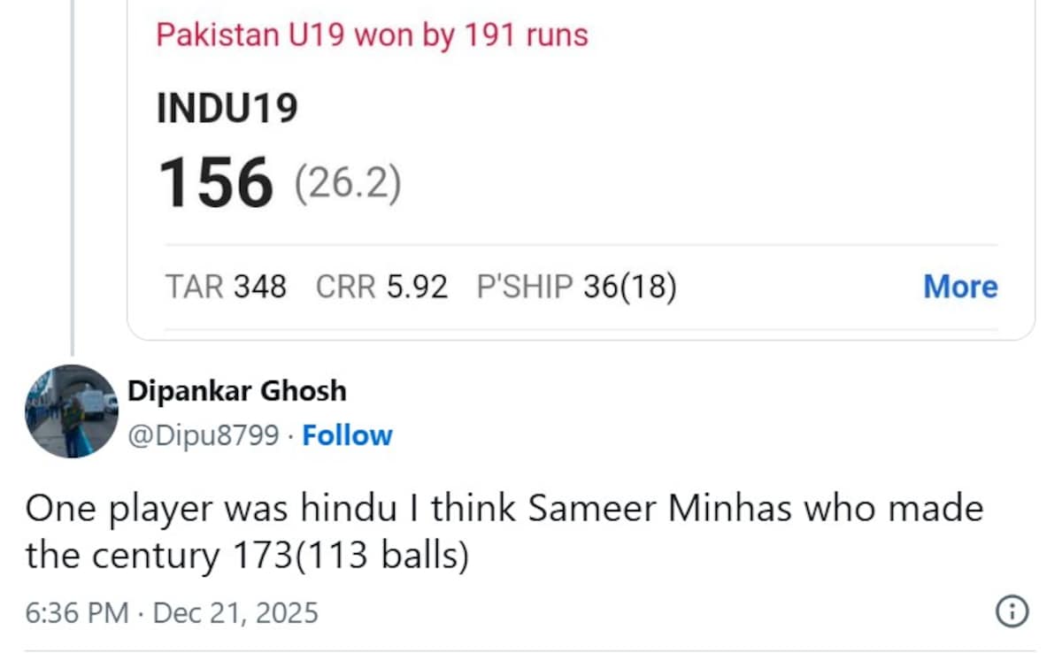Click the 6:36 PM time of the tweet
This screenshot has height=653, width=1062.
pos(76,612)
